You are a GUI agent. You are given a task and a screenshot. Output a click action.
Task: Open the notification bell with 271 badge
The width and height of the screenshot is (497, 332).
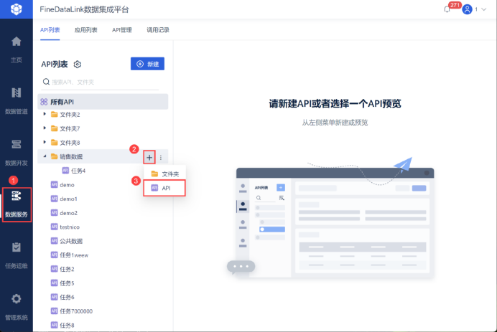[x=447, y=9]
